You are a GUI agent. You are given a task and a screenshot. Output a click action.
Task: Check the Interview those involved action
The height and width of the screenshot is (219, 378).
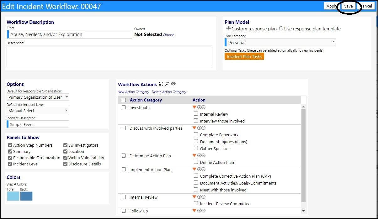coord(196,121)
